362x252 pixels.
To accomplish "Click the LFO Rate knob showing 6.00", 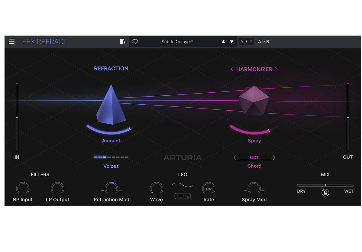I will click(209, 188).
